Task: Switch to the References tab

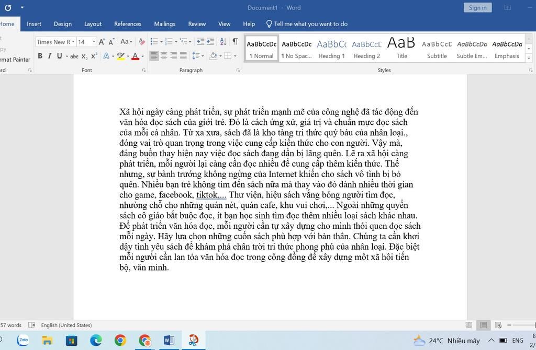Action: click(128, 24)
